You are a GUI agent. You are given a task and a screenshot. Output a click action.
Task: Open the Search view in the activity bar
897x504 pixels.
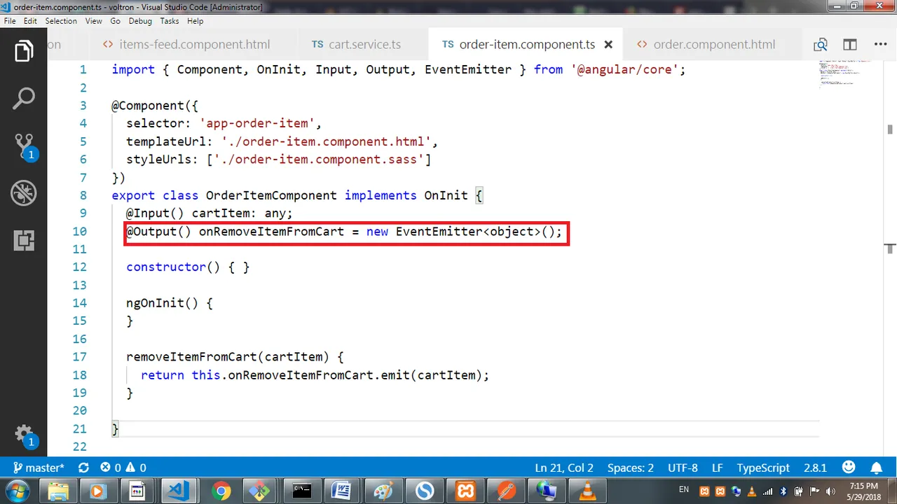(24, 99)
